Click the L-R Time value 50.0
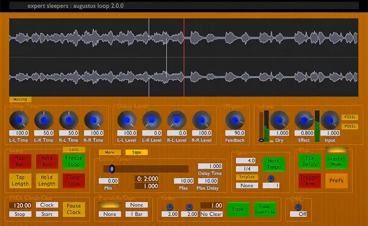This screenshot has height=226, width=368. pyautogui.click(x=44, y=133)
